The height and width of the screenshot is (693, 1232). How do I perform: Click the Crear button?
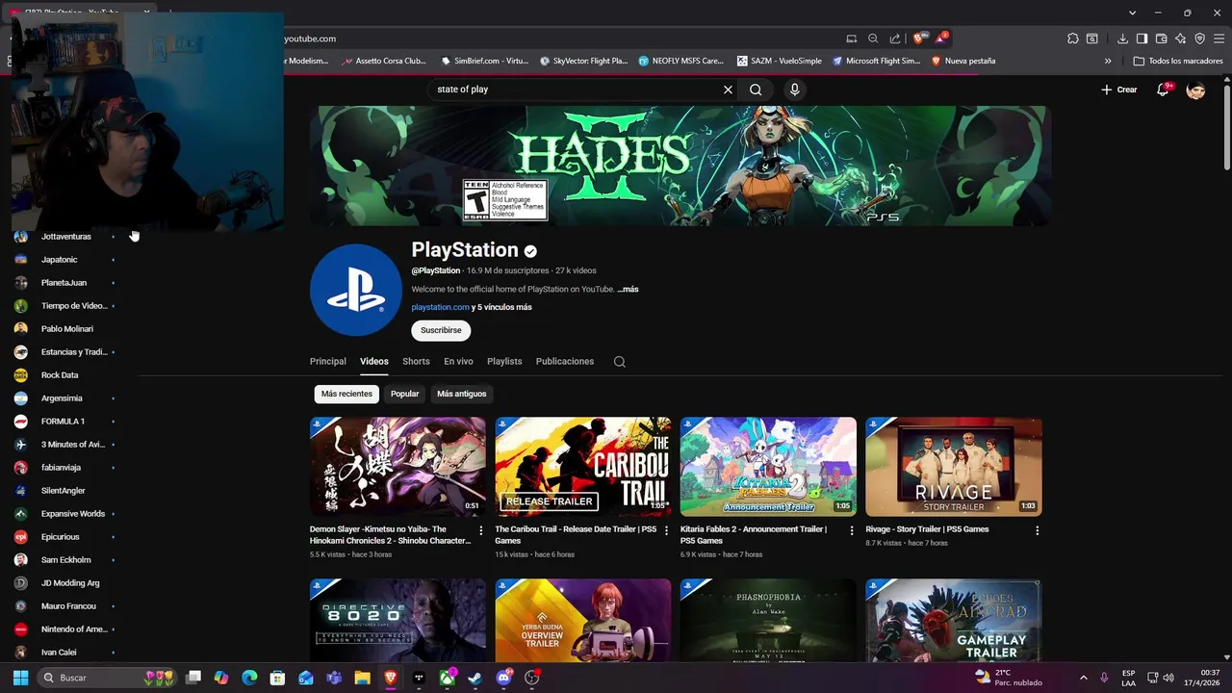pyautogui.click(x=1119, y=90)
